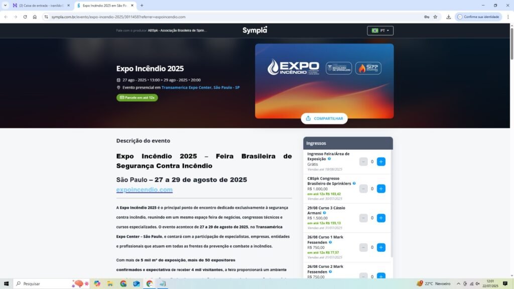Bookmark this page with the star icon
The width and height of the screenshot is (514, 289).
point(435,17)
